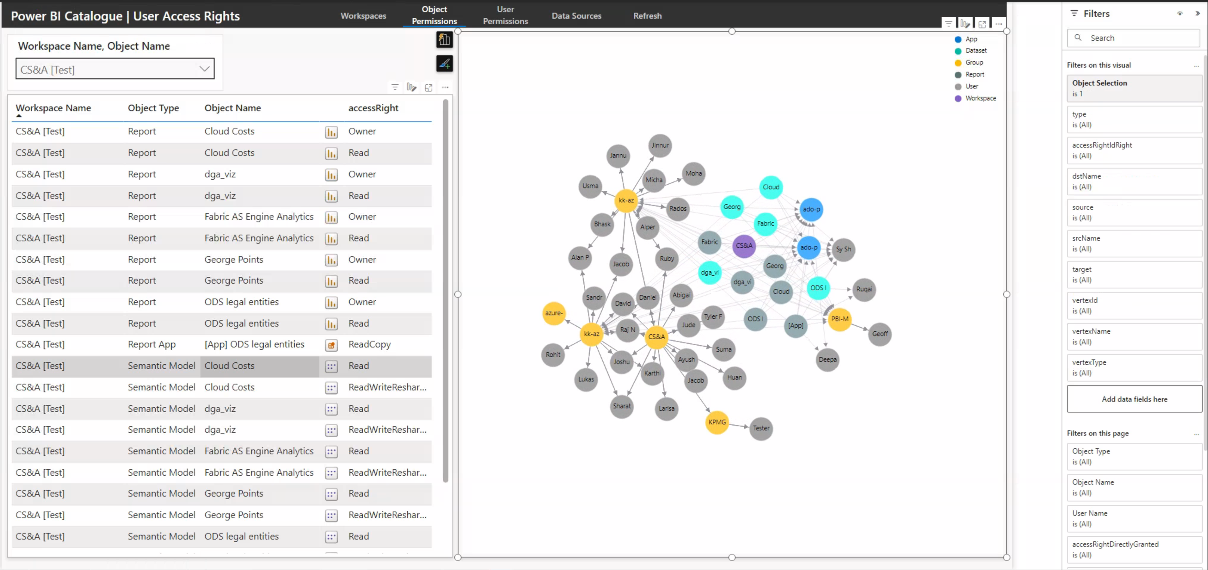Open focus mode on the network graph
This screenshot has width=1208, height=570.
point(982,24)
